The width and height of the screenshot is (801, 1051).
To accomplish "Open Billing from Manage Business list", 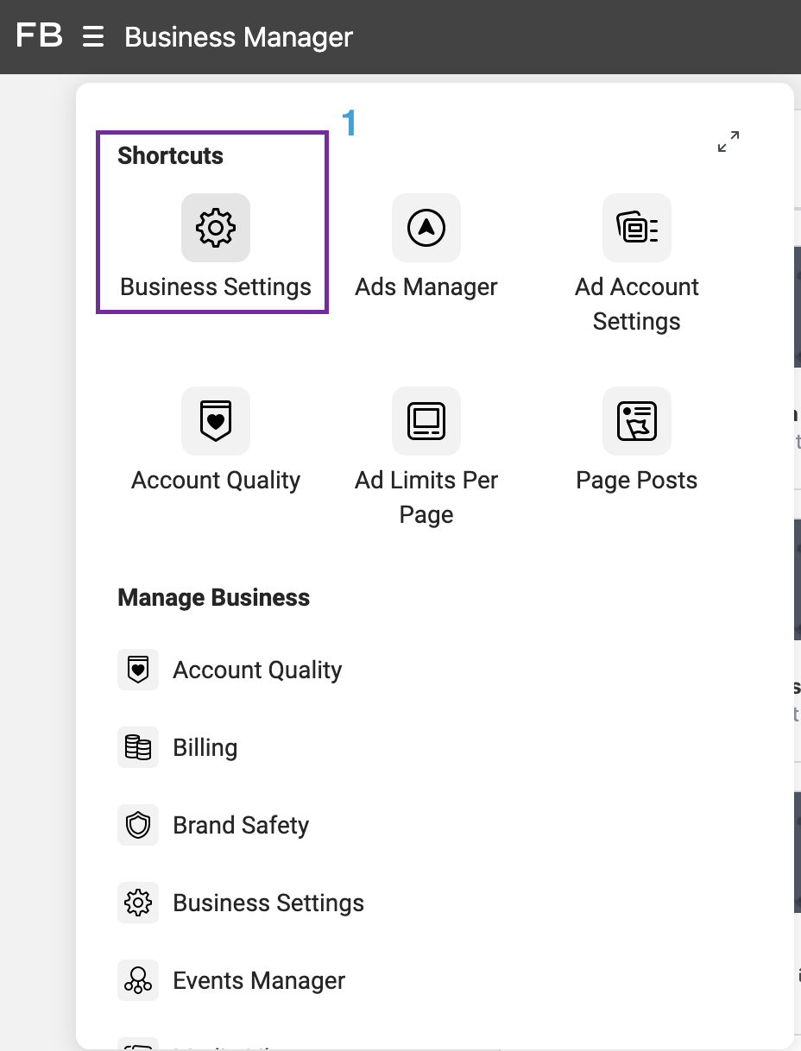I will [x=205, y=747].
